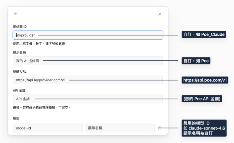Select the 自訂，如 Poe annotation label

pos(196,61)
